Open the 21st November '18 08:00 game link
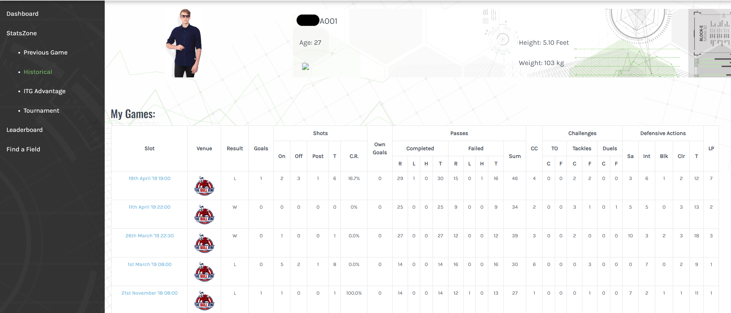The image size is (731, 313). (149, 293)
